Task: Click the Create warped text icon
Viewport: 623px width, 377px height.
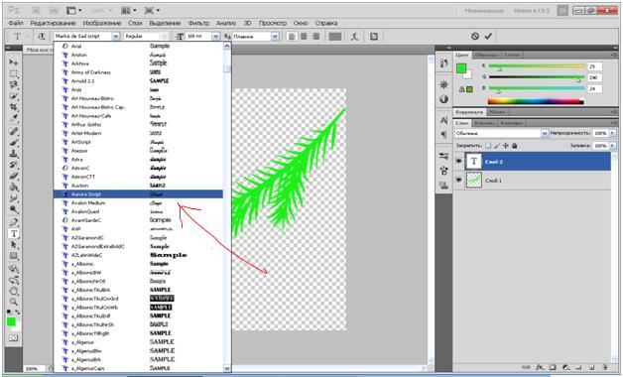Action: pyautogui.click(x=355, y=37)
